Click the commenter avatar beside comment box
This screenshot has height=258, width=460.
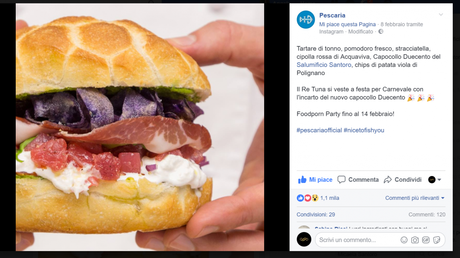click(304, 239)
